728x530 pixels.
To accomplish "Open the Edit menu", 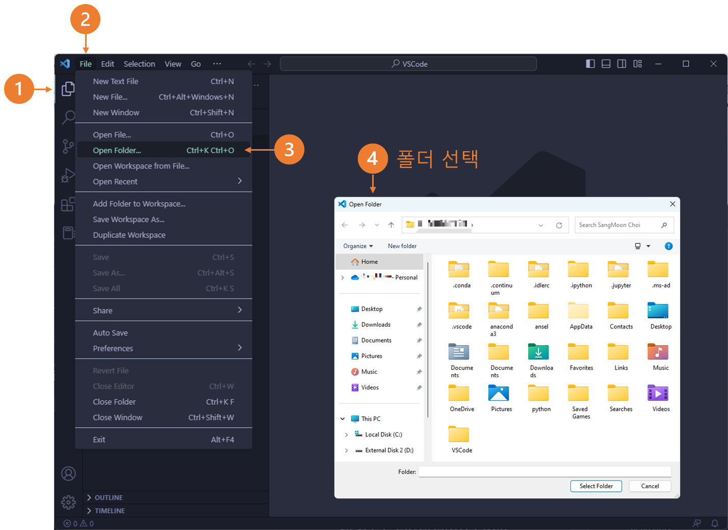I will pos(108,64).
